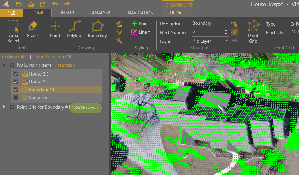Screen dimensions: 299x175
Task: Select the Polyline drawing tool
Action: tap(74, 30)
